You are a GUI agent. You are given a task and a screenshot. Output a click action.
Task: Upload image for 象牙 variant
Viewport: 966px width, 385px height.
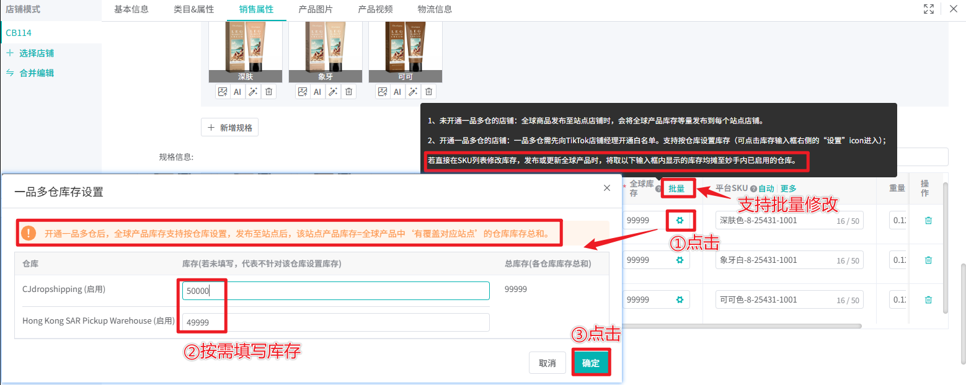[x=303, y=92]
